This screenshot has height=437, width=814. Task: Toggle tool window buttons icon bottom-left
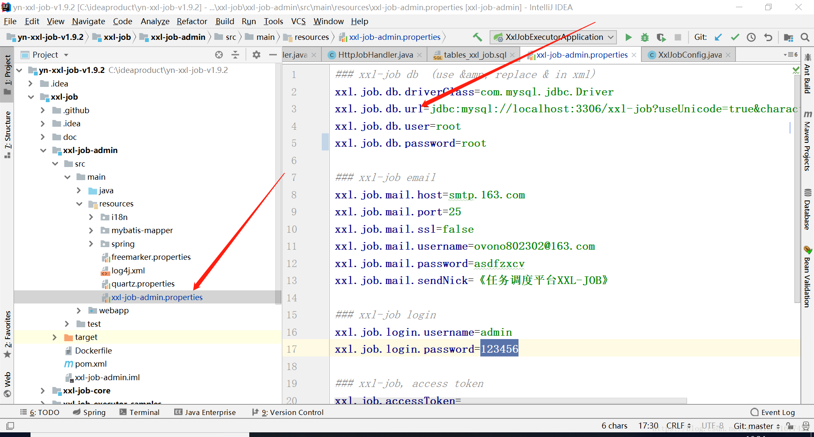point(10,426)
